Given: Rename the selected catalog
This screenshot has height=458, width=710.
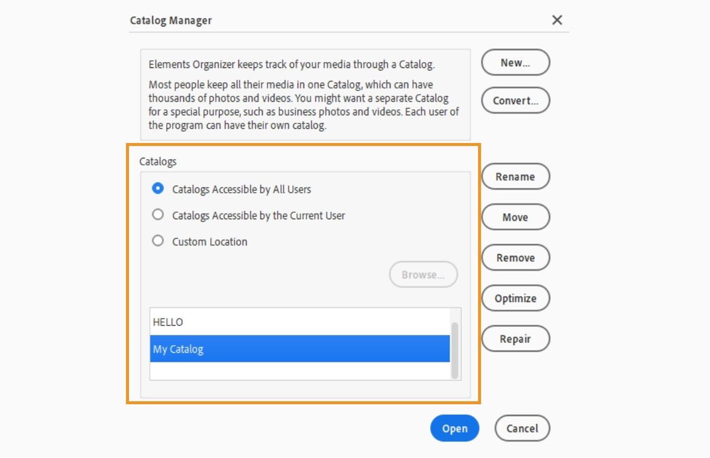Looking at the screenshot, I should [x=515, y=177].
